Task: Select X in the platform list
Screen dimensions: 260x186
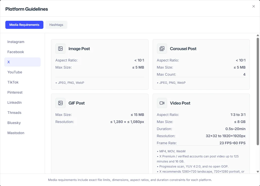Action: point(22,62)
